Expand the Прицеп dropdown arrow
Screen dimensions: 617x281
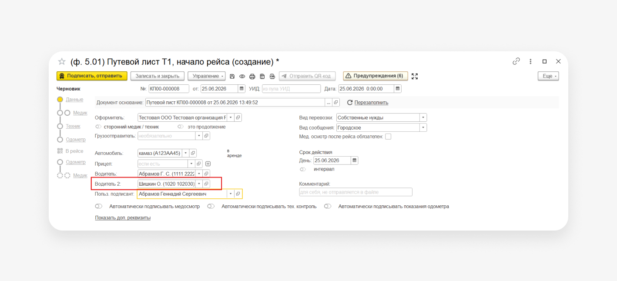pos(191,164)
